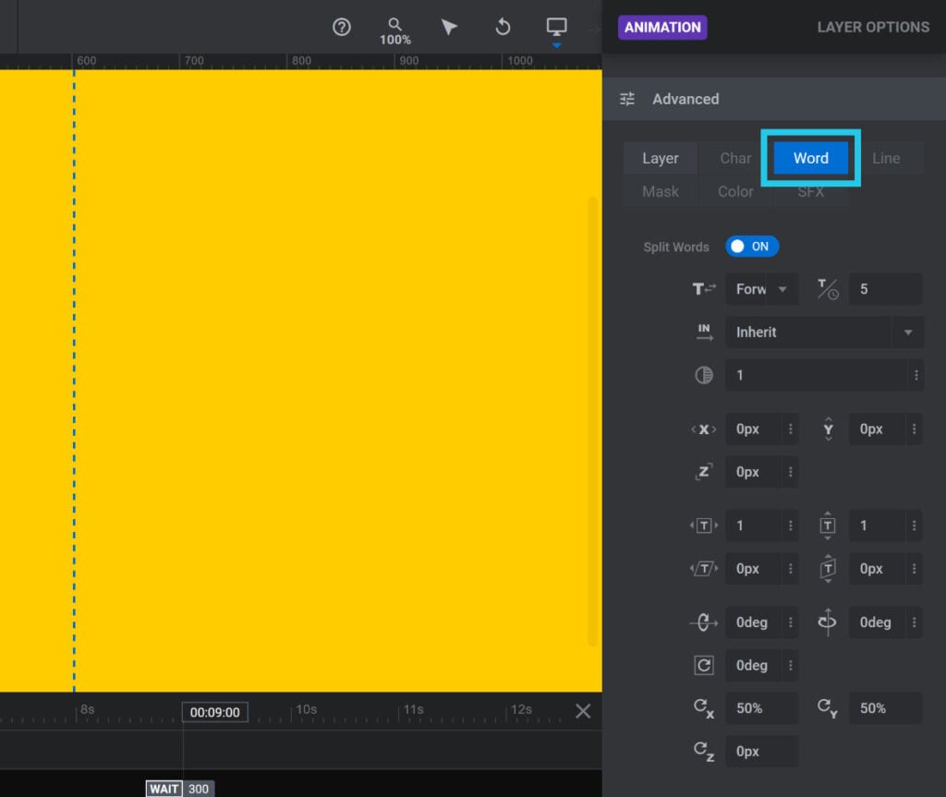Toggle Split Words off

point(752,247)
